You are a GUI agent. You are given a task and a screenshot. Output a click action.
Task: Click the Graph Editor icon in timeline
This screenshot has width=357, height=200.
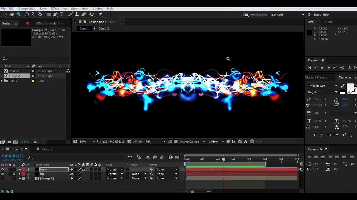coord(177,157)
